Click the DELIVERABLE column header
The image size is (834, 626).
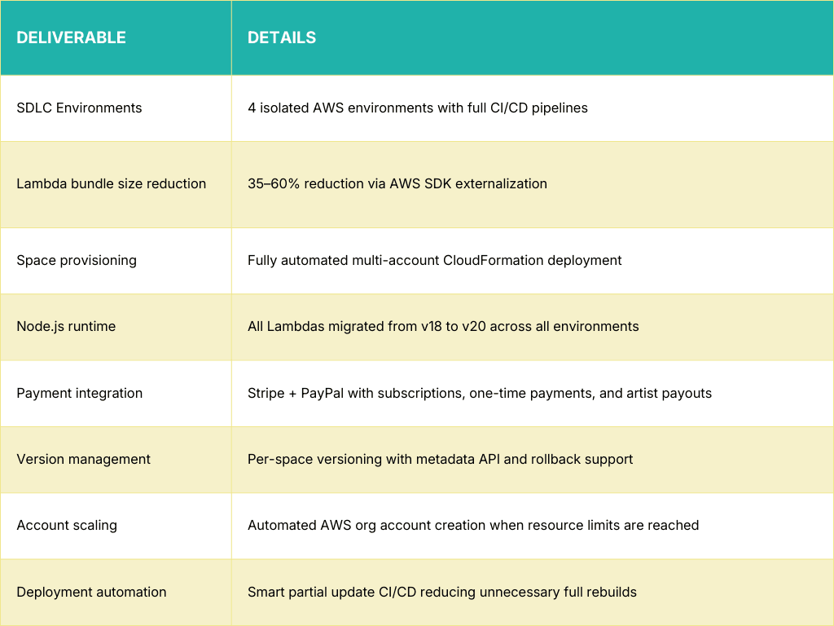click(x=71, y=37)
